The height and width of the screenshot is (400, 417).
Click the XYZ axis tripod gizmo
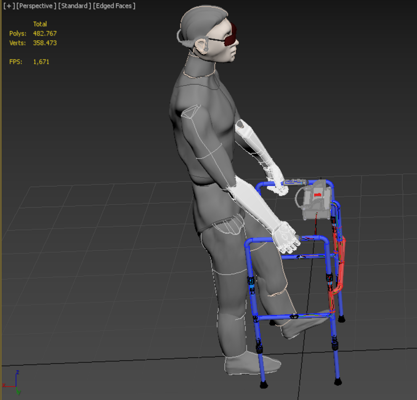click(x=12, y=382)
